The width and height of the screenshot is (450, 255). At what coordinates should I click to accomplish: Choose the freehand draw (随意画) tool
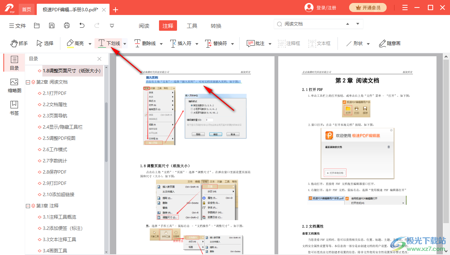[x=390, y=43]
